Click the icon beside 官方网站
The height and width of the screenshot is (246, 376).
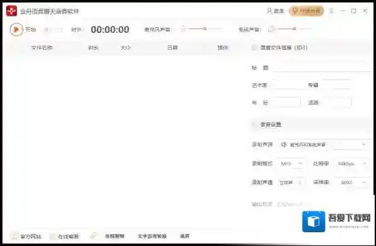click(x=14, y=236)
